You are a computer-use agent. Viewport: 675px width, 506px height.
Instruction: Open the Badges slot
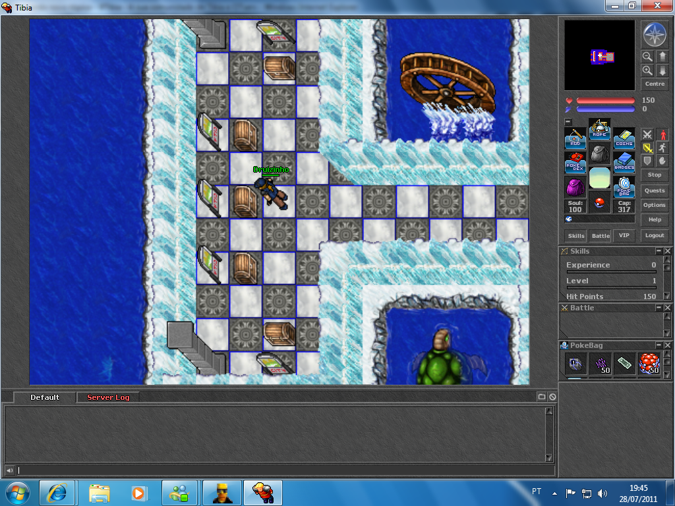point(624,162)
